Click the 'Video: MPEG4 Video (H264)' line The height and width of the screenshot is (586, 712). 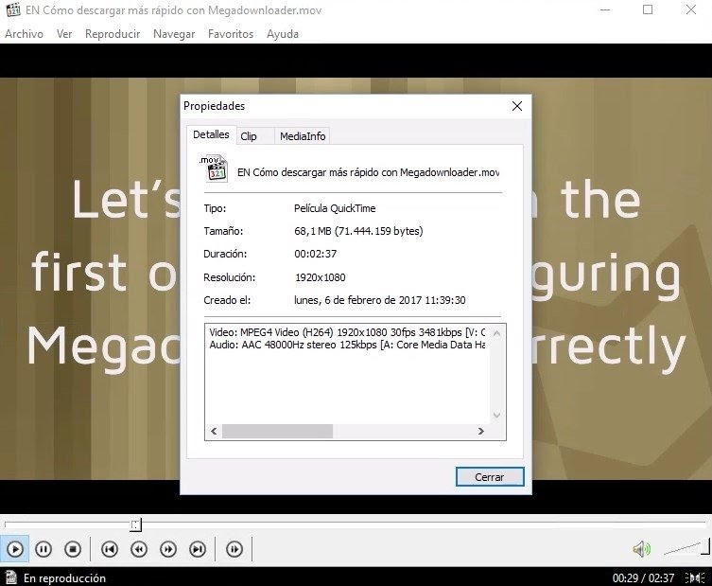347,333
